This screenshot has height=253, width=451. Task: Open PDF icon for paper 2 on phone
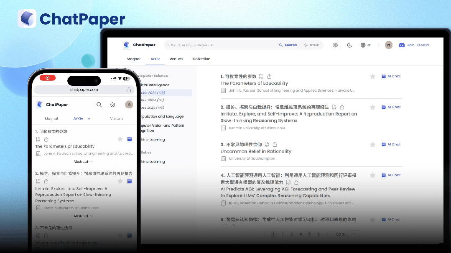coord(38,181)
